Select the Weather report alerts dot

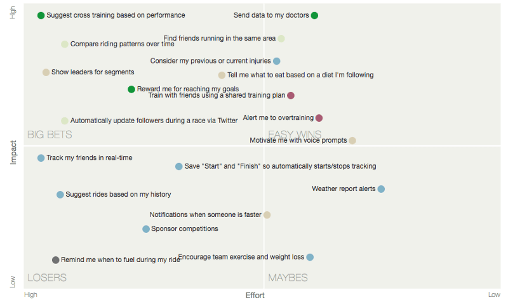point(381,189)
